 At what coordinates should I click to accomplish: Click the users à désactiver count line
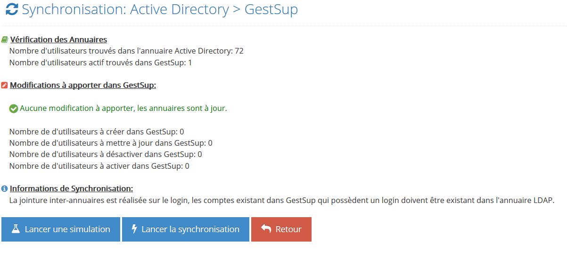106,154
